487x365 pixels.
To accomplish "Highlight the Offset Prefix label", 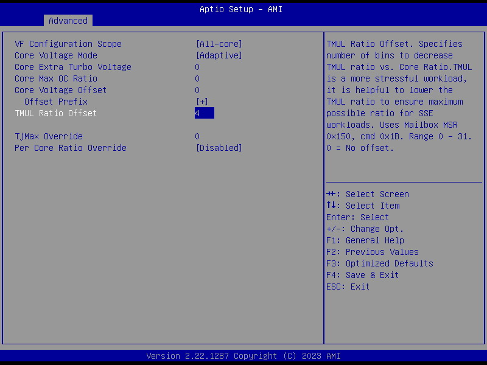I will (x=56, y=102).
